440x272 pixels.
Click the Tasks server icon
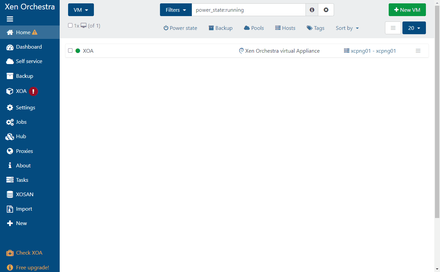(x=10, y=180)
